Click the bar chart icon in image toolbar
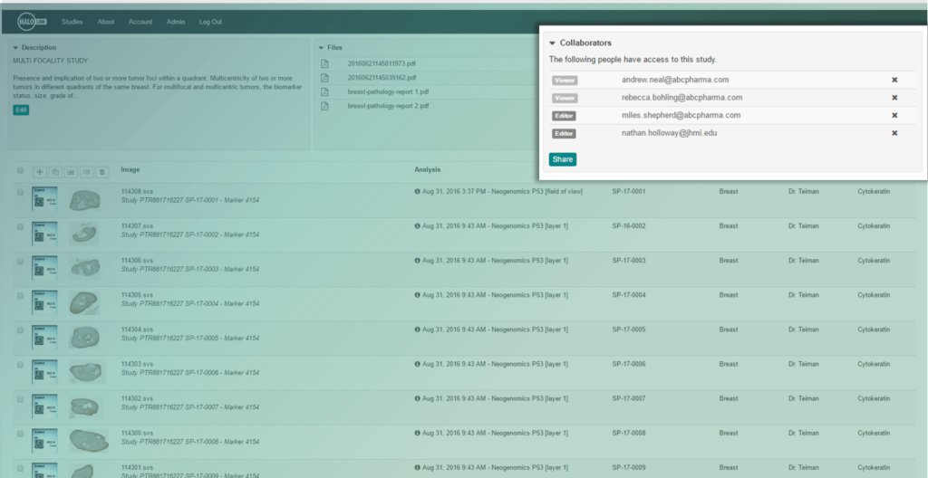The height and width of the screenshot is (478, 928). (x=71, y=171)
